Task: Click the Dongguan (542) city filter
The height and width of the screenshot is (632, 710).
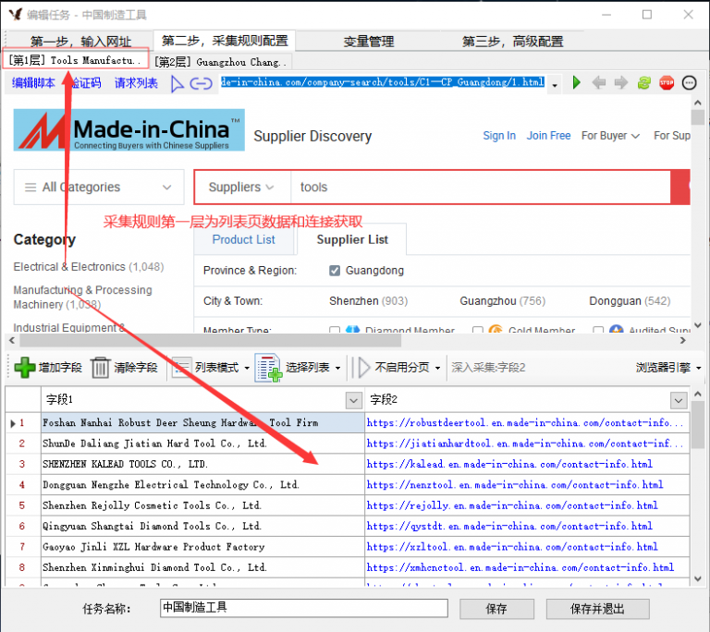Action: [x=630, y=301]
